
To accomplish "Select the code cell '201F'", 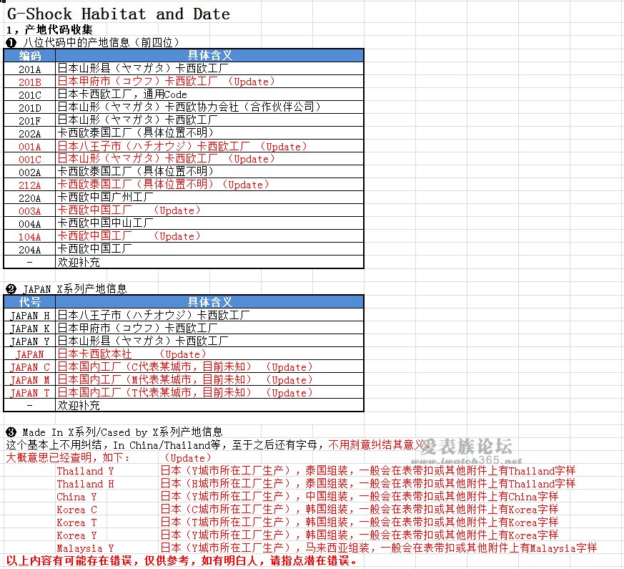I will [29, 120].
